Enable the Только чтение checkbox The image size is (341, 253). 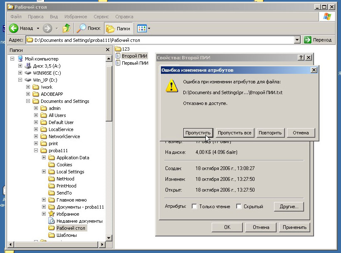click(x=194, y=207)
